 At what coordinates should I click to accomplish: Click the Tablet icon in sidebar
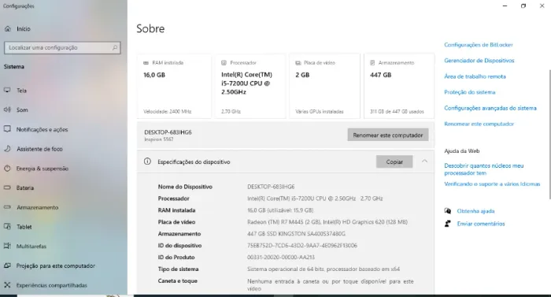(x=7, y=227)
